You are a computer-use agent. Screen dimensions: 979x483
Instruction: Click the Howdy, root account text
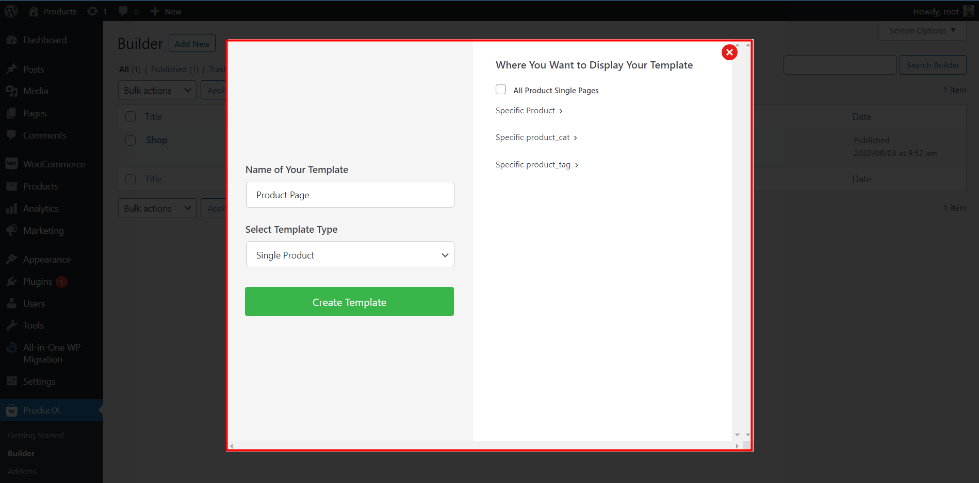tap(936, 11)
